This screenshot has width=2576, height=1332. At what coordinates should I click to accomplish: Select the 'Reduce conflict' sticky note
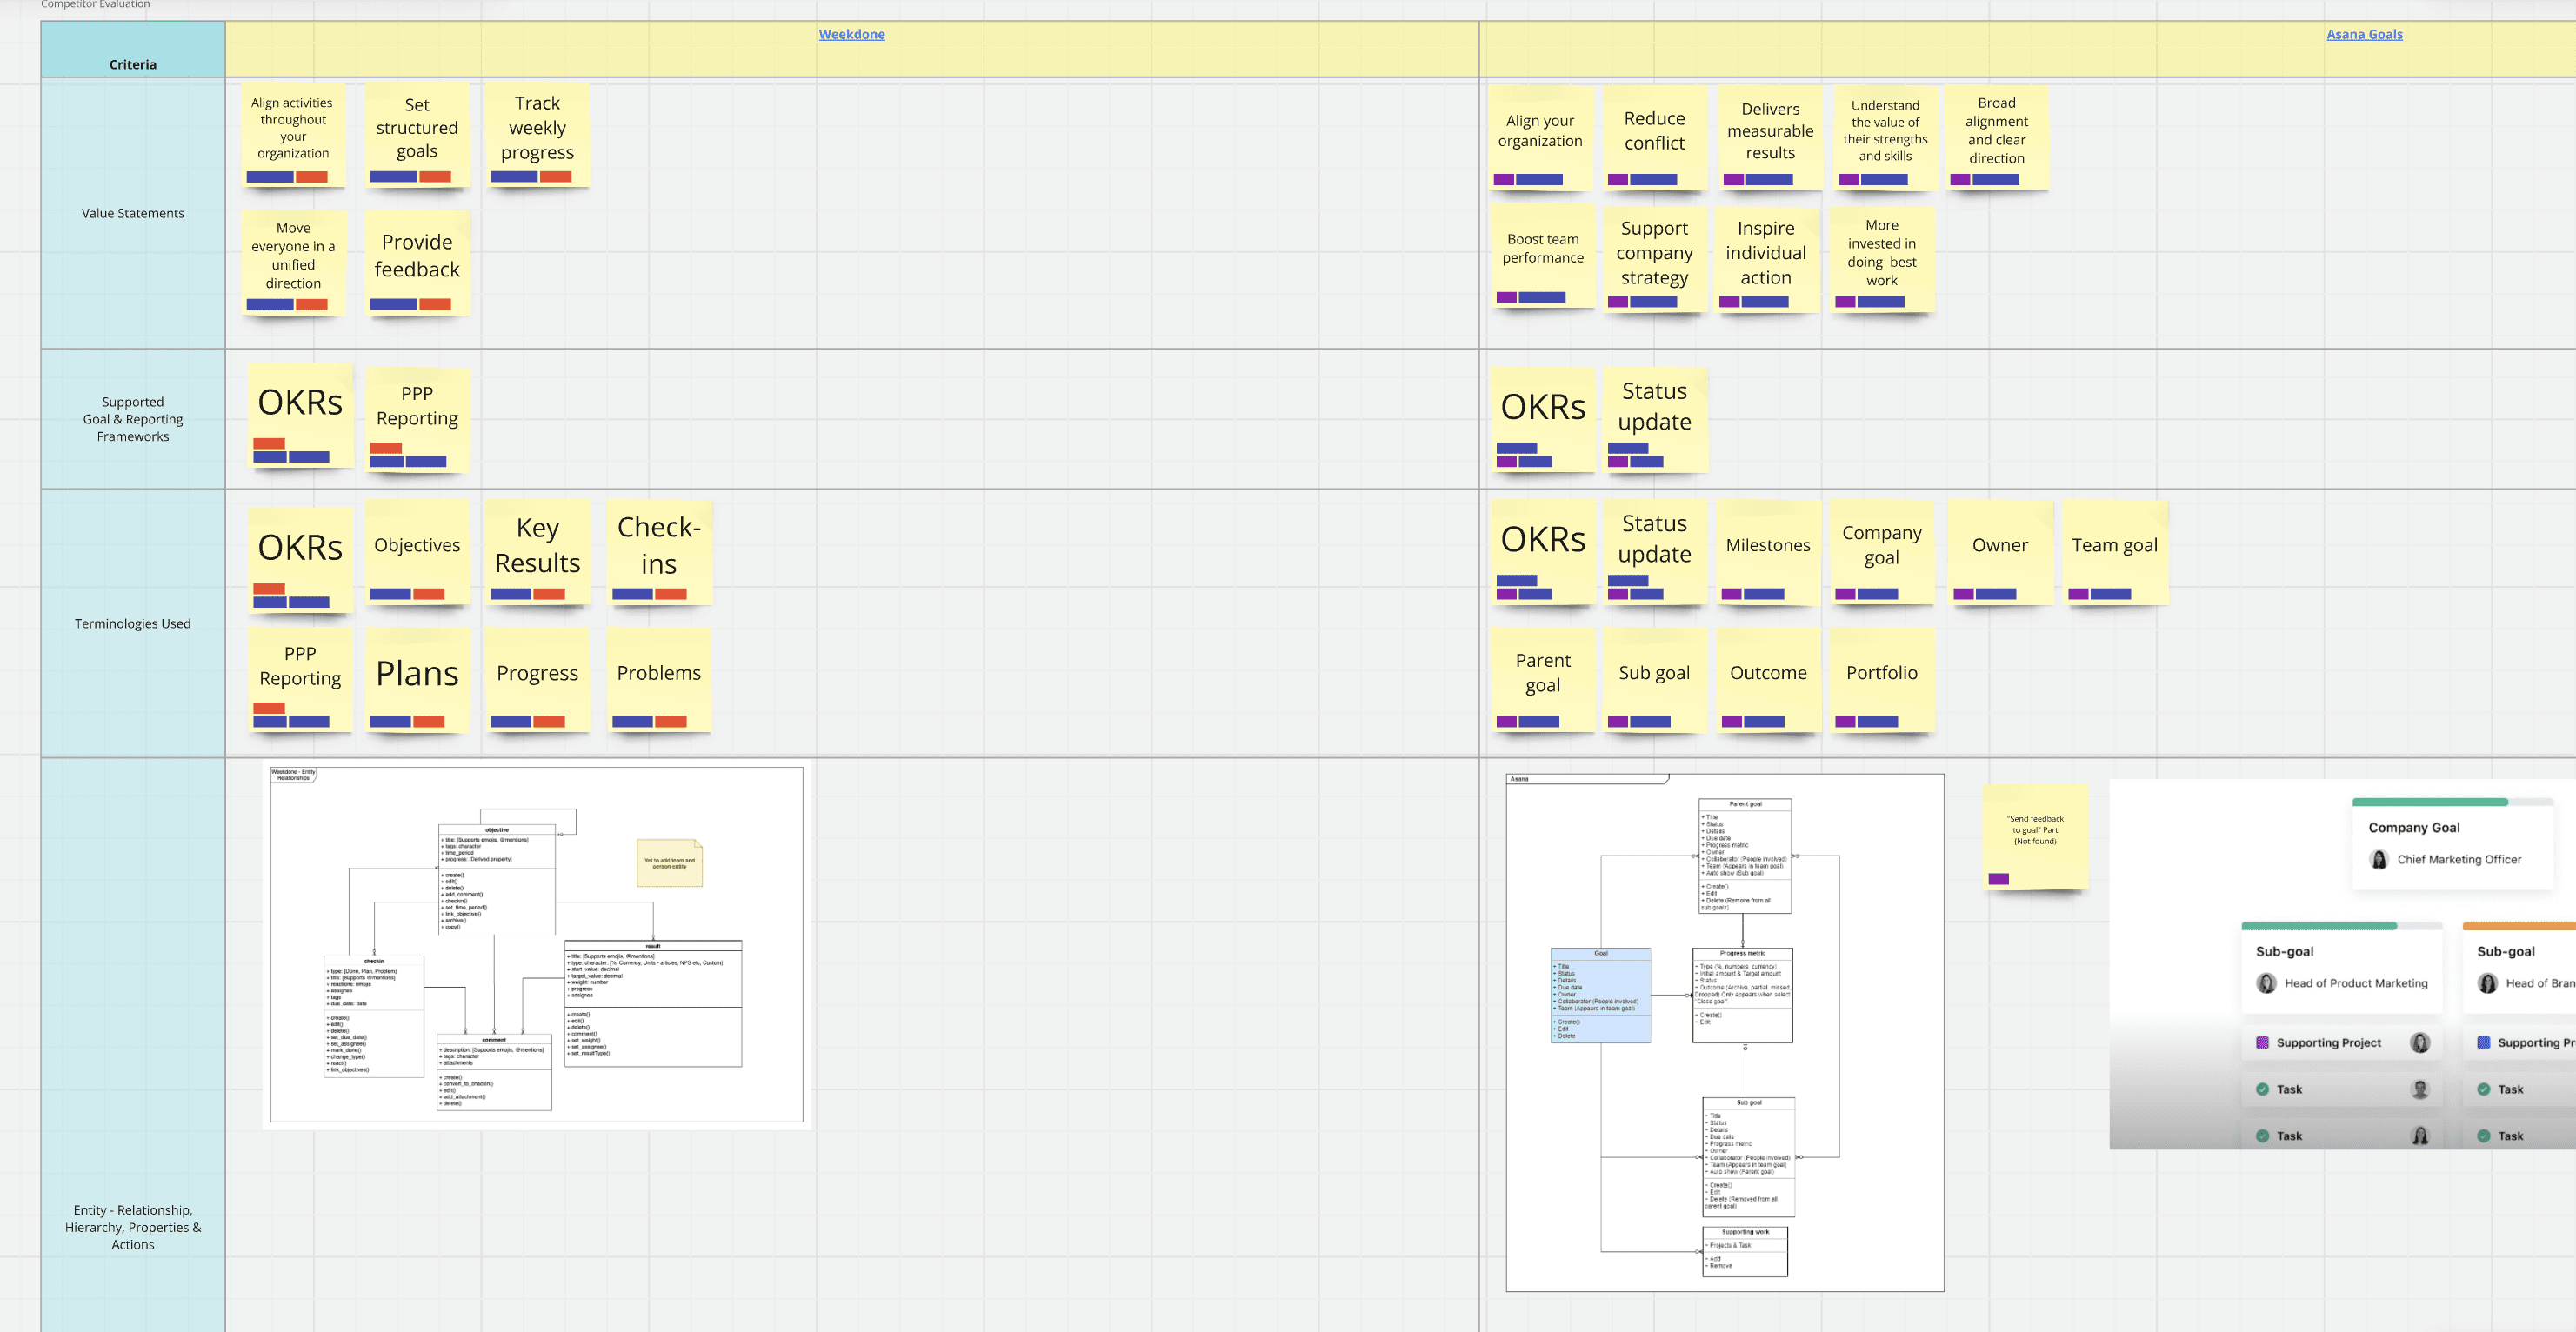coord(1654,137)
